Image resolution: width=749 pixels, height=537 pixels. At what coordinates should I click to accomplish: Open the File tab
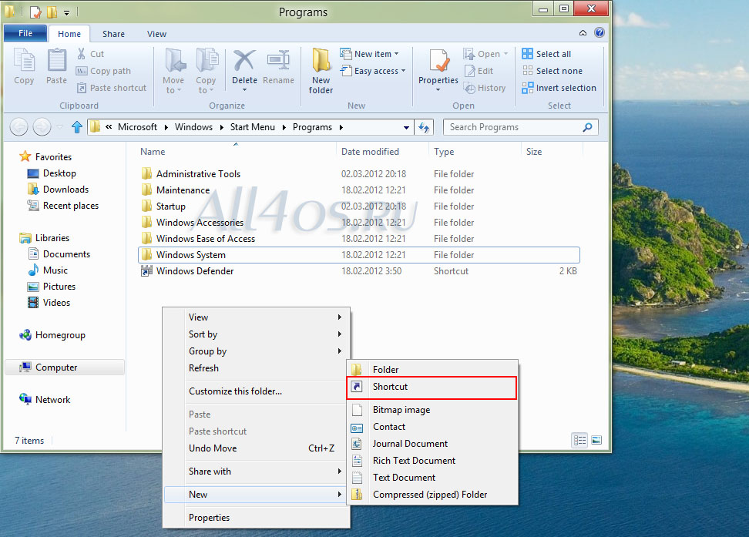[x=25, y=33]
